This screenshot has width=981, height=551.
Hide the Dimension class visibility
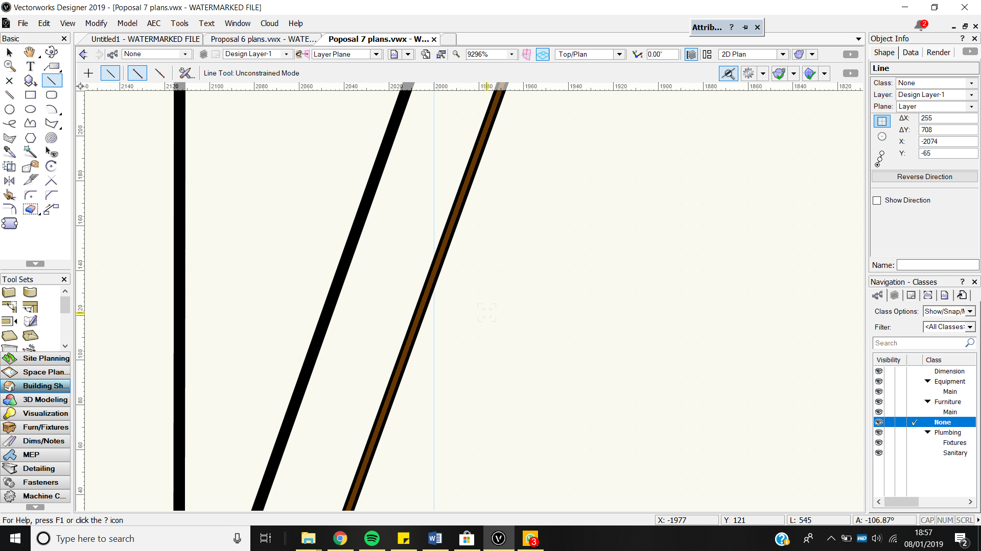coord(879,371)
